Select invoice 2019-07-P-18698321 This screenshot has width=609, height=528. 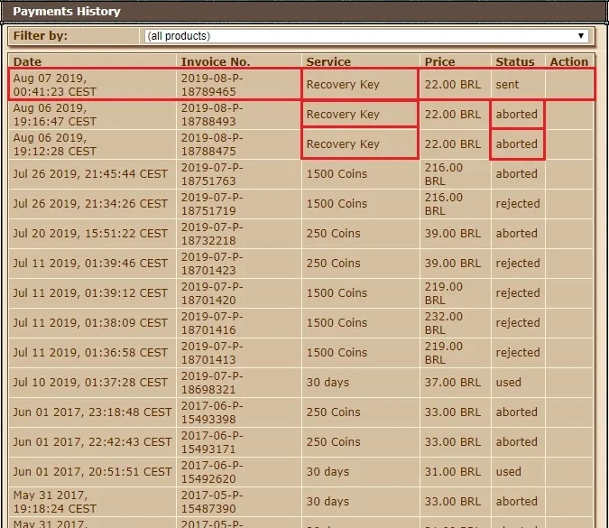(212, 383)
